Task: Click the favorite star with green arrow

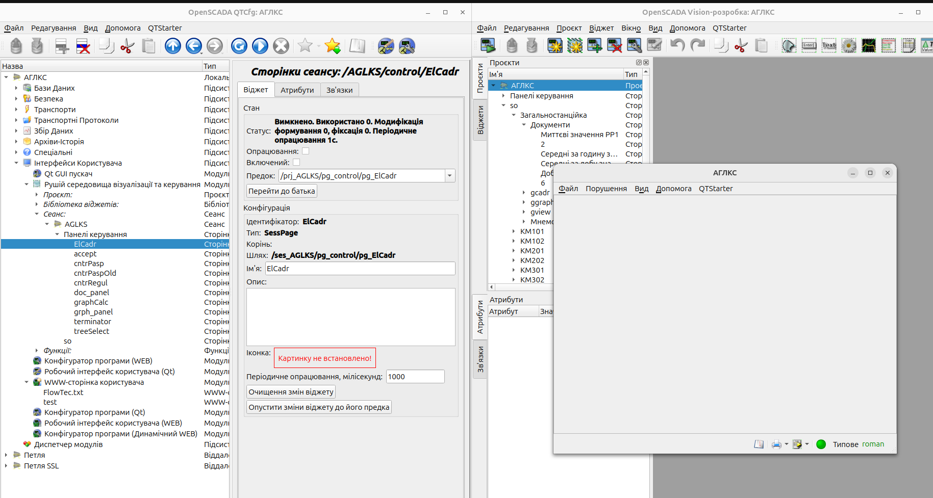Action: pos(333,46)
